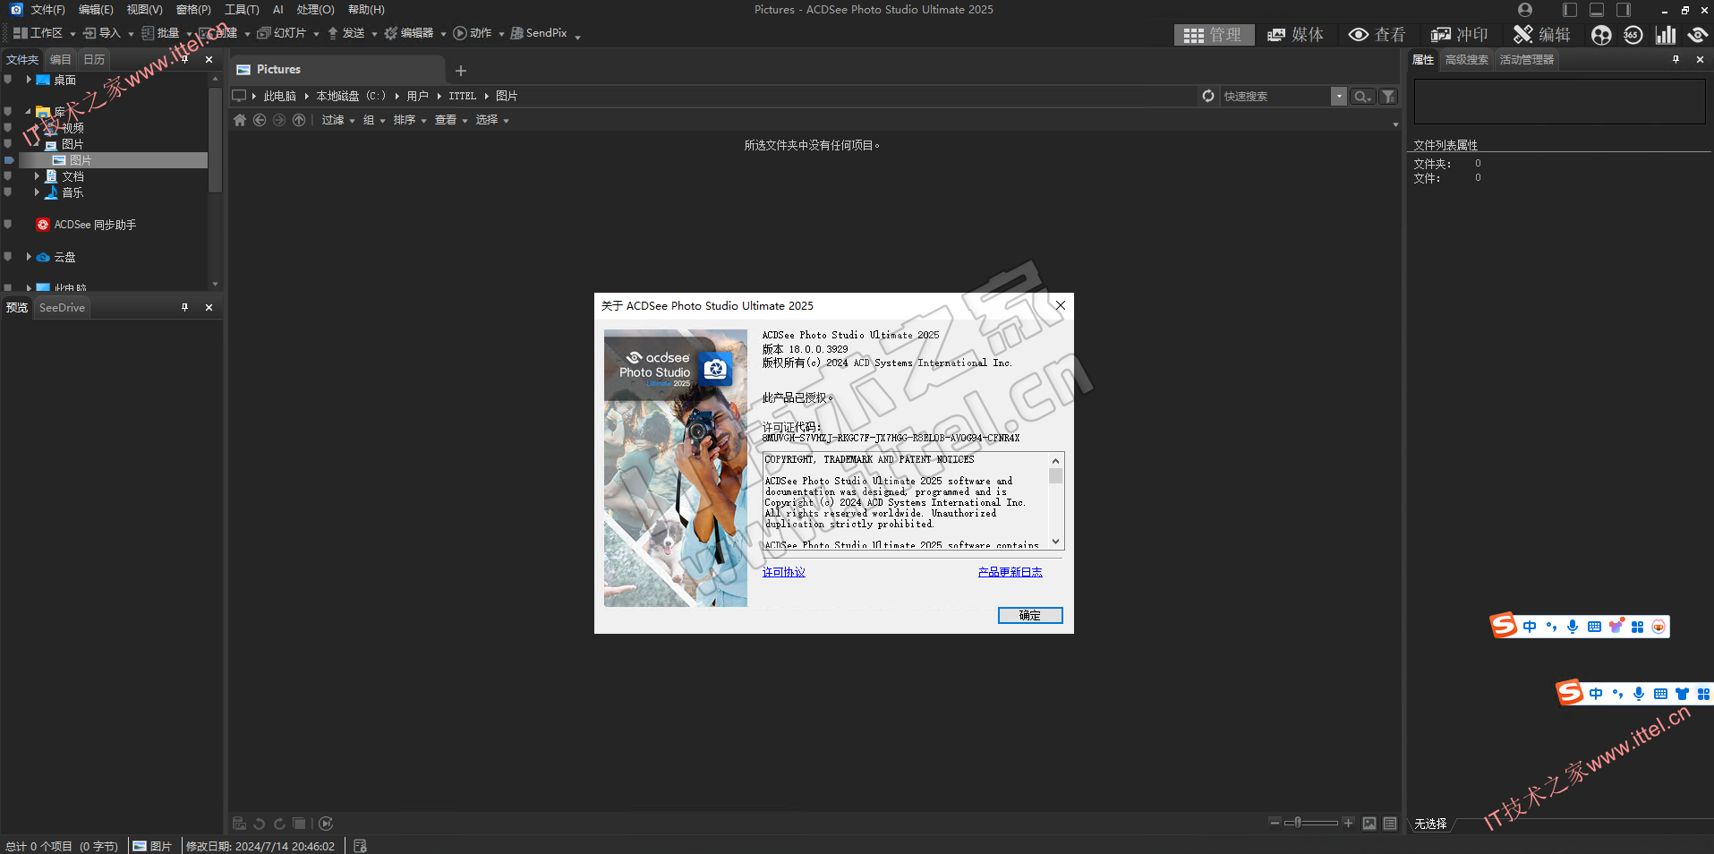Expand the 文档 tree node
Viewport: 1714px width, 854px height.
point(37,176)
